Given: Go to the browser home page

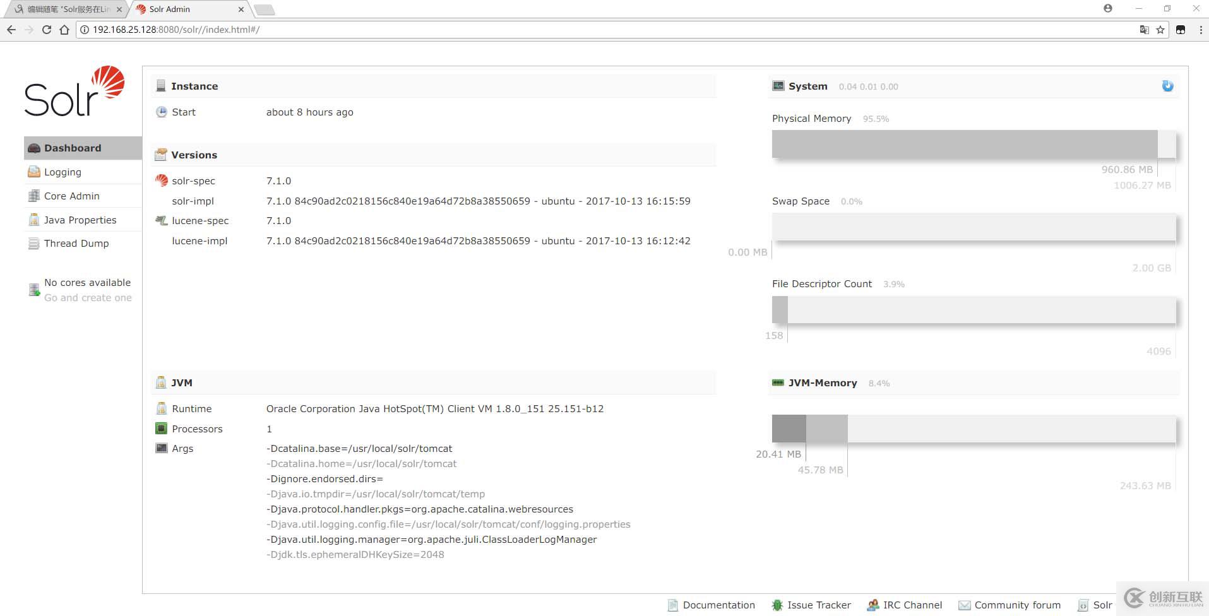Looking at the screenshot, I should click(x=64, y=30).
